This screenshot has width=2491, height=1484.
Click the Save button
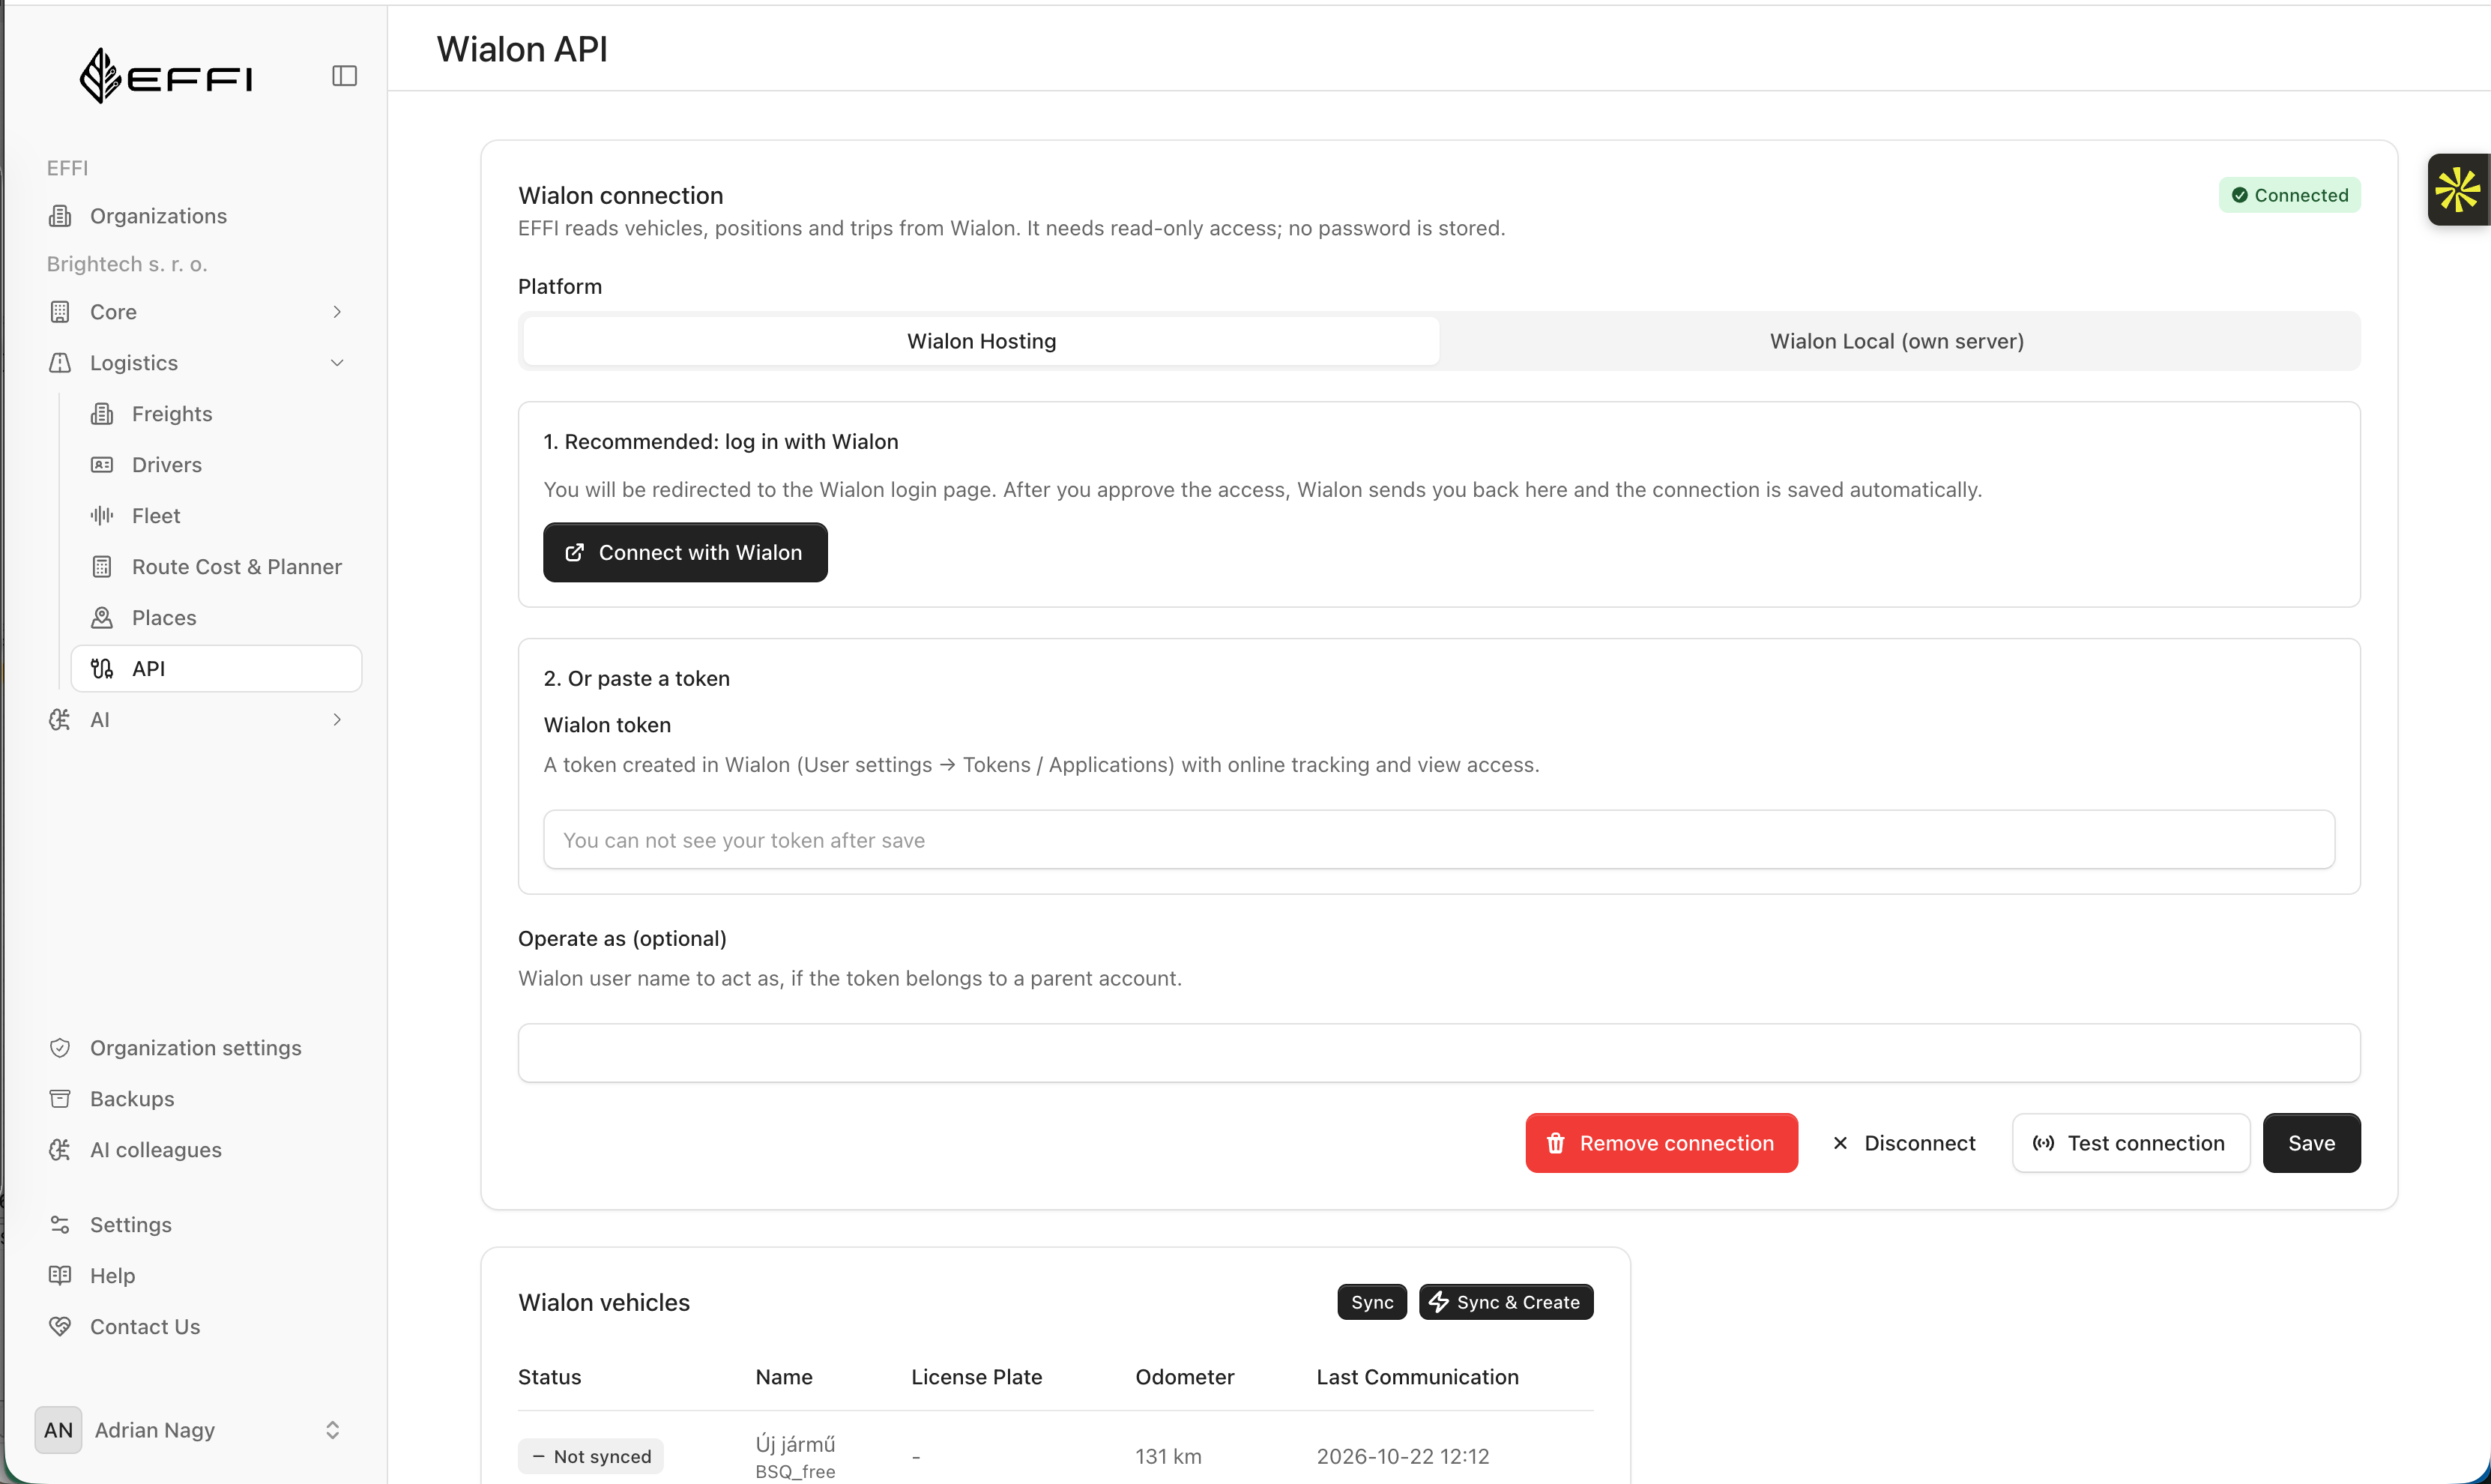[x=2311, y=1143]
